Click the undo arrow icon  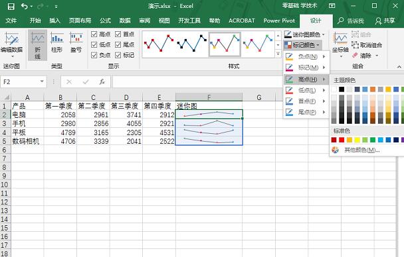click(x=24, y=6)
